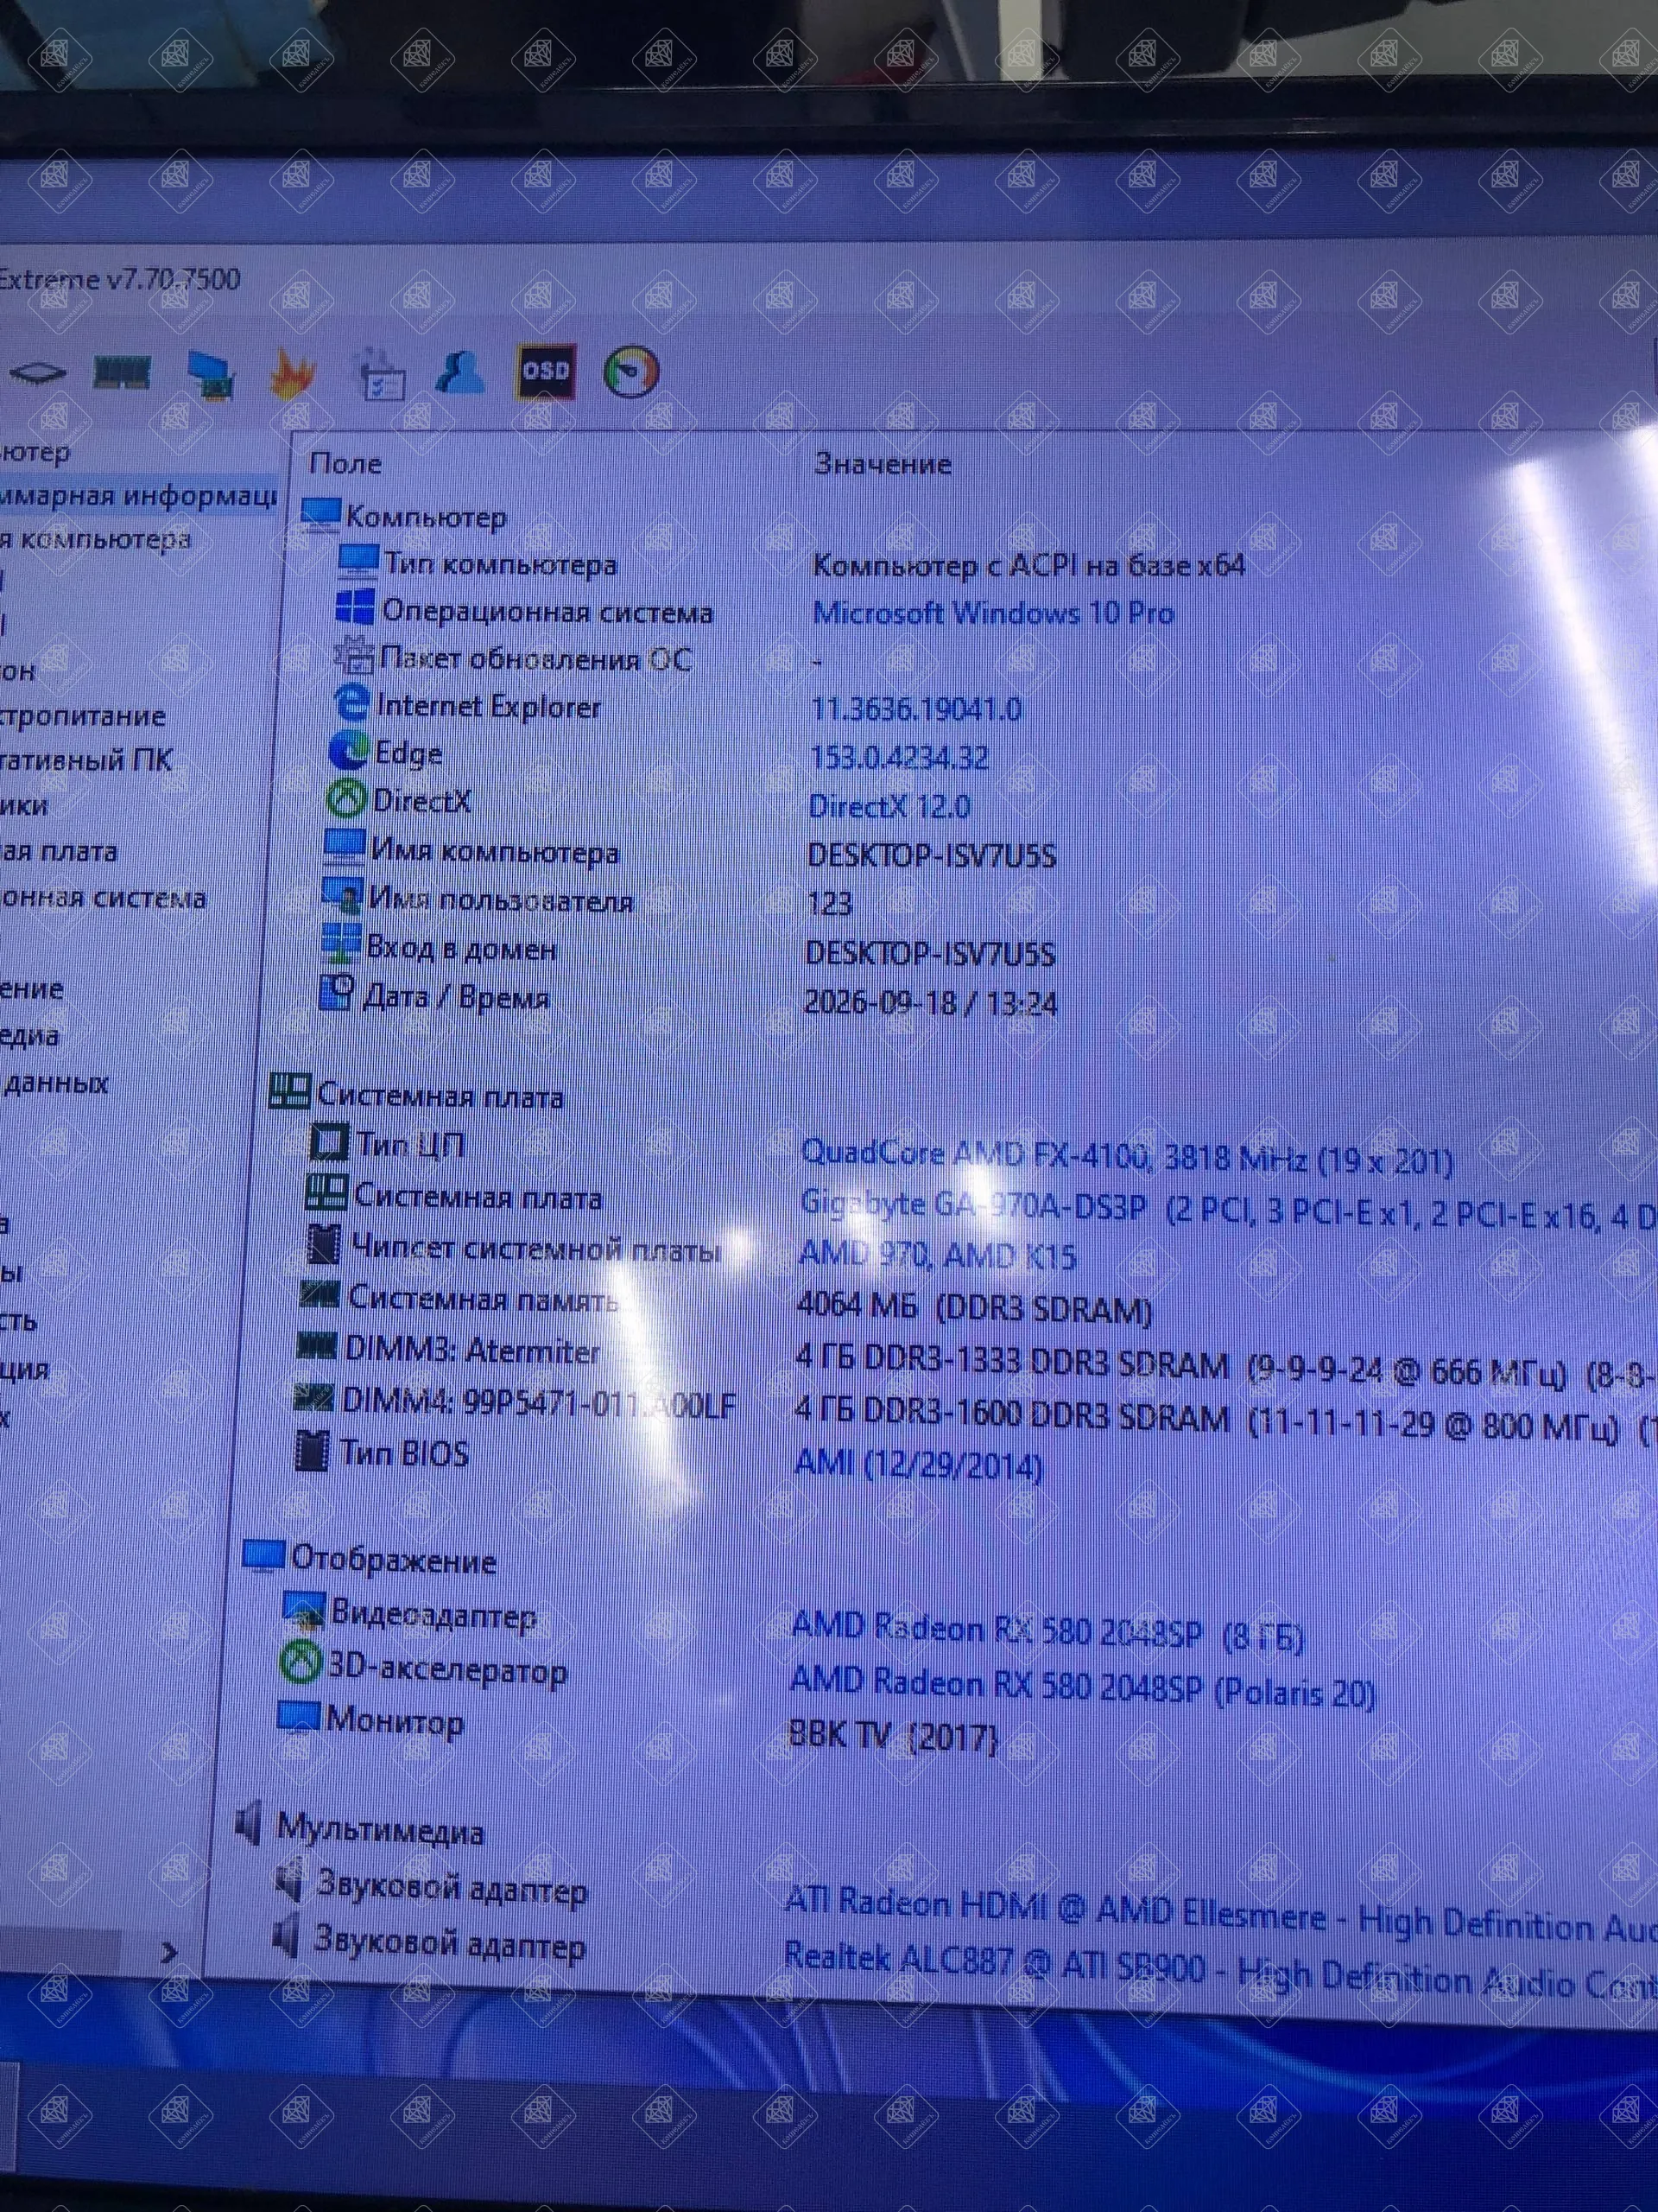The height and width of the screenshot is (2212, 1658).
Task: Open the checklist report toolbar icon
Action: [381, 375]
